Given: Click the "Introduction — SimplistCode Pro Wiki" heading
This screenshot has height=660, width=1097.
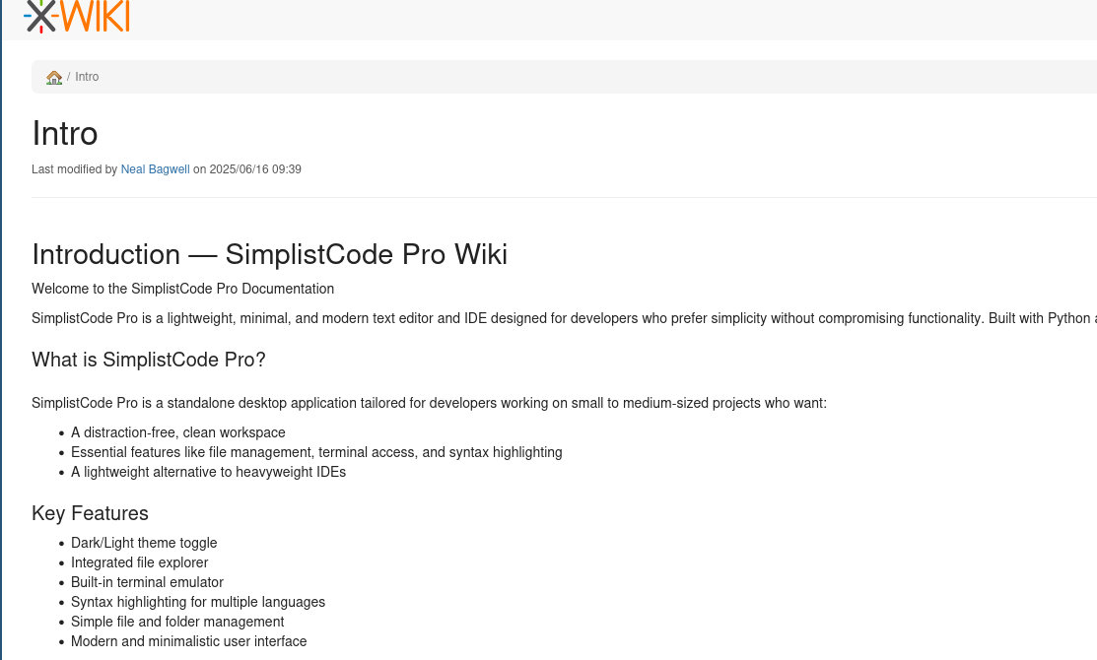Looking at the screenshot, I should point(269,254).
